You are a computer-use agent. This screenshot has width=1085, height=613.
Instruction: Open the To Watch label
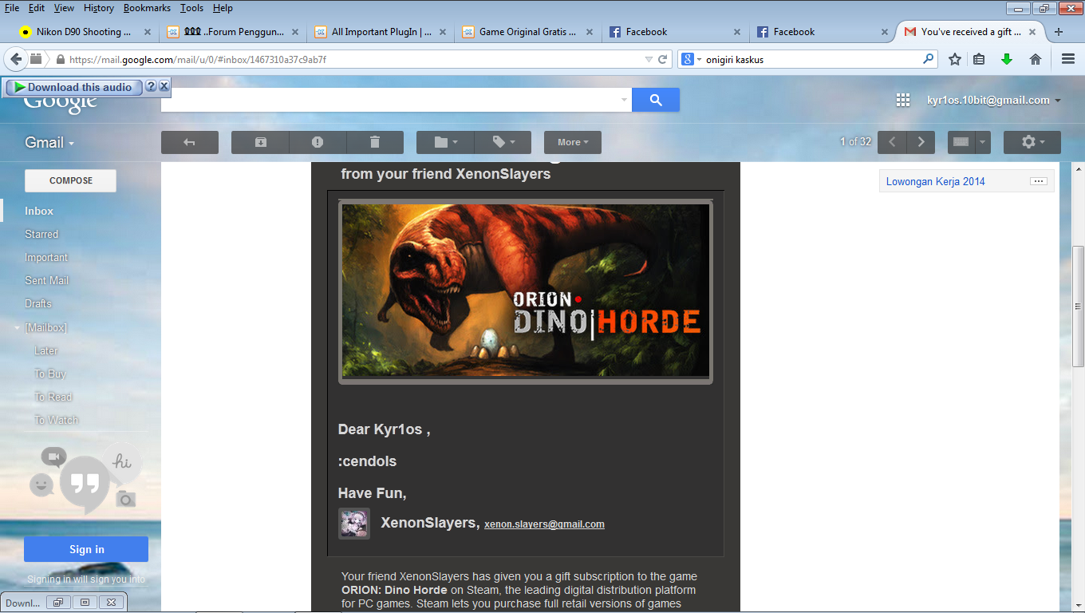pyautogui.click(x=56, y=420)
